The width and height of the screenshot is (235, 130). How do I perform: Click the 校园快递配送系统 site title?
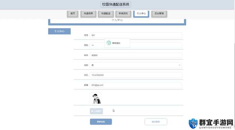click(x=116, y=4)
